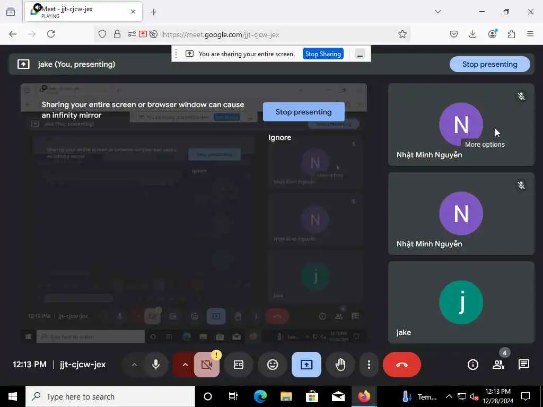Click muted mic icon on second Nhật Minh Nguyễn tile
The height and width of the screenshot is (407, 543).
(521, 185)
